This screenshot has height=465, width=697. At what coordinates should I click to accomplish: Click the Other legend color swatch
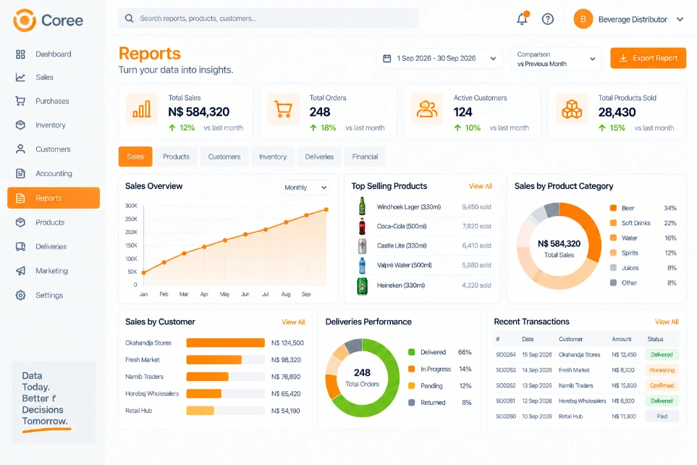coord(613,282)
